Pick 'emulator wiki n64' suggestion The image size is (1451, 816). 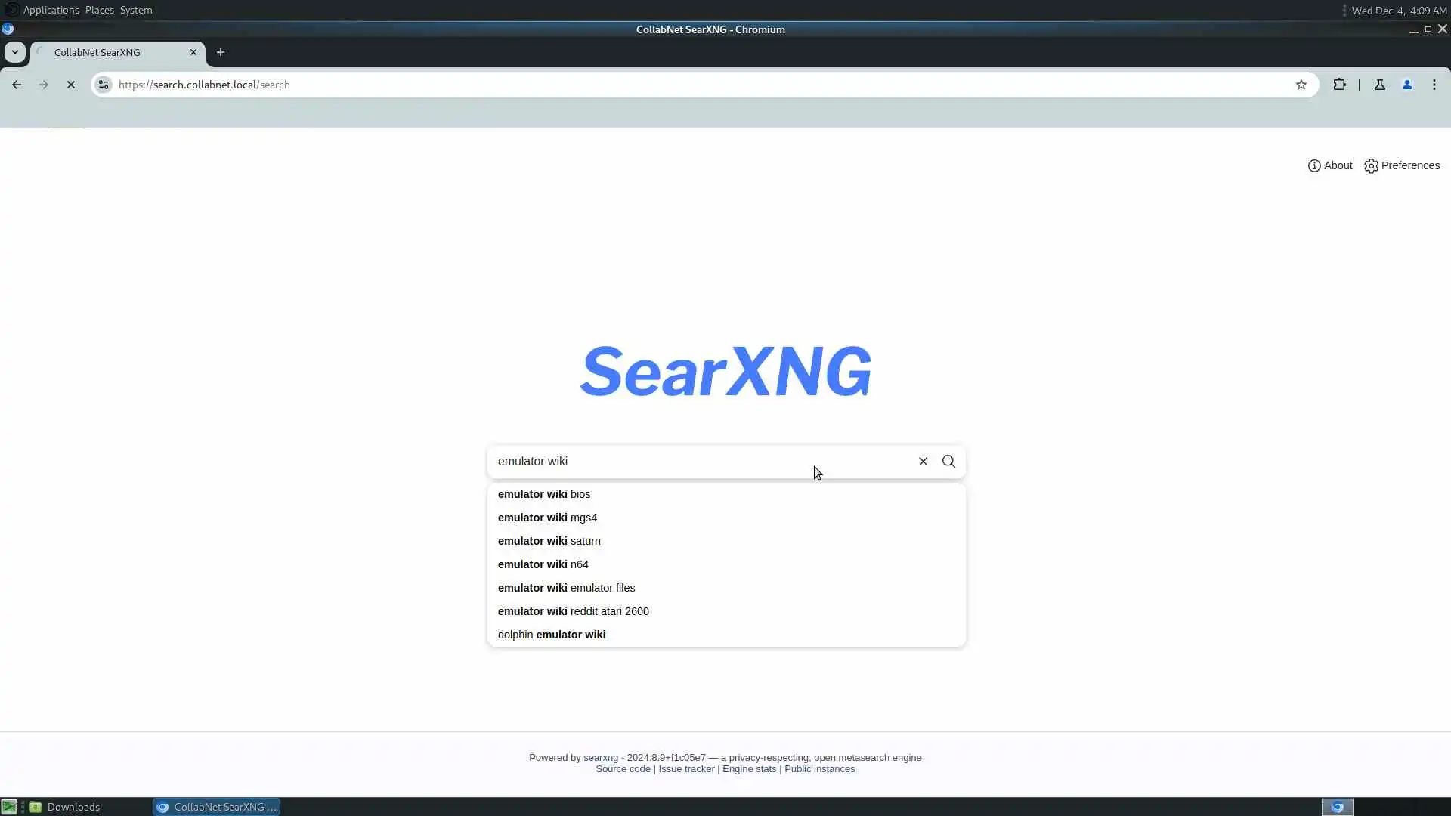543,564
